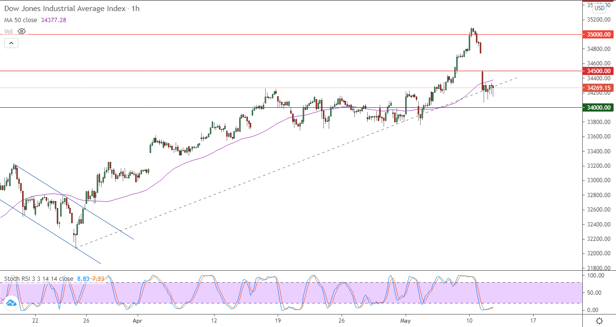Open chart settings gear icon
The image size is (616, 327).
[600, 321]
